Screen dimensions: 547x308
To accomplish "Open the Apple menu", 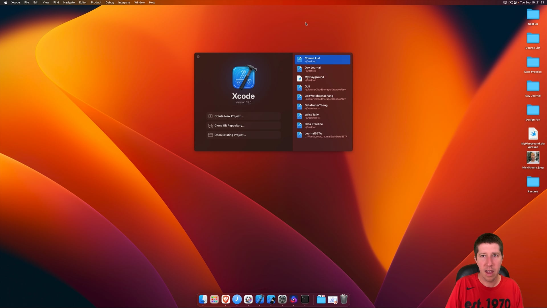I will (5, 3).
